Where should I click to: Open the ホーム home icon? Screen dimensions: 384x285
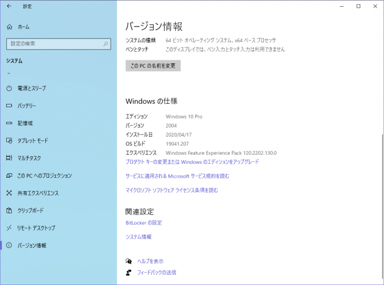tap(9, 27)
